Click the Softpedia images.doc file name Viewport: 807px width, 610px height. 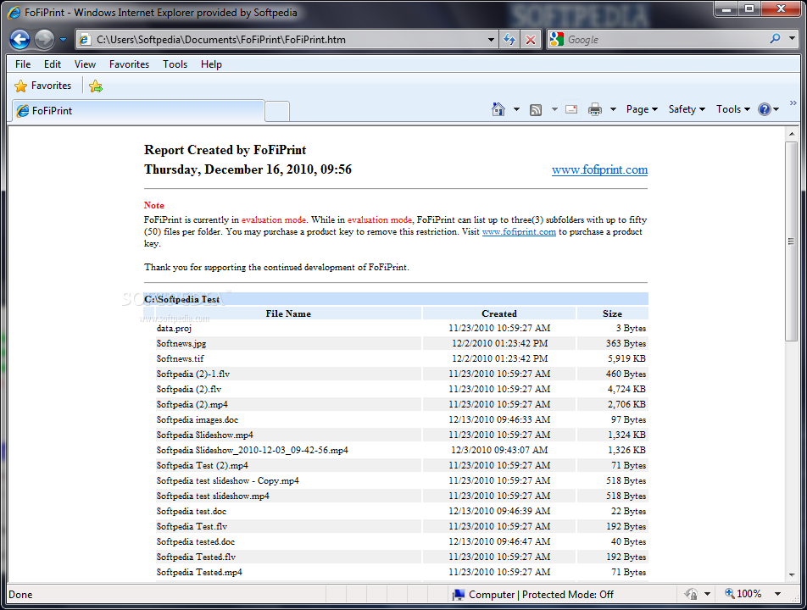tap(198, 419)
